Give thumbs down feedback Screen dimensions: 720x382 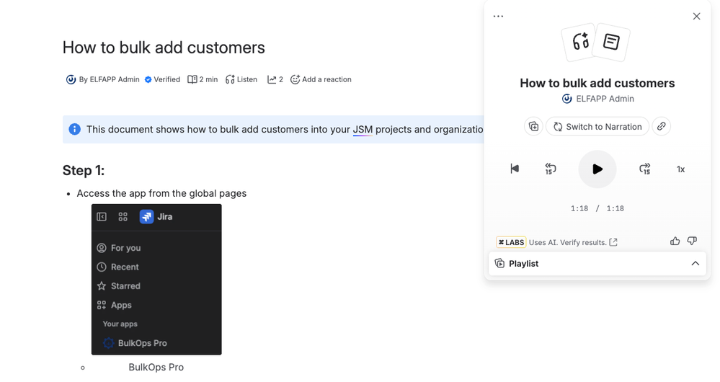pyautogui.click(x=692, y=241)
